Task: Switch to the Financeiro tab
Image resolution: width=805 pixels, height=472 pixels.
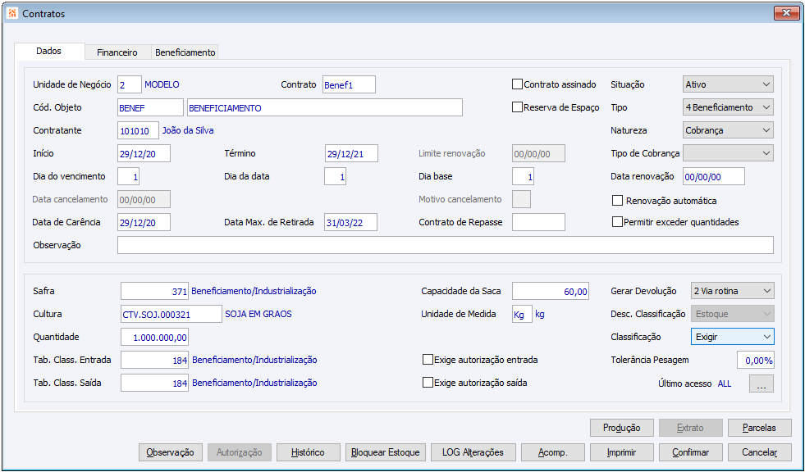Action: [x=117, y=52]
